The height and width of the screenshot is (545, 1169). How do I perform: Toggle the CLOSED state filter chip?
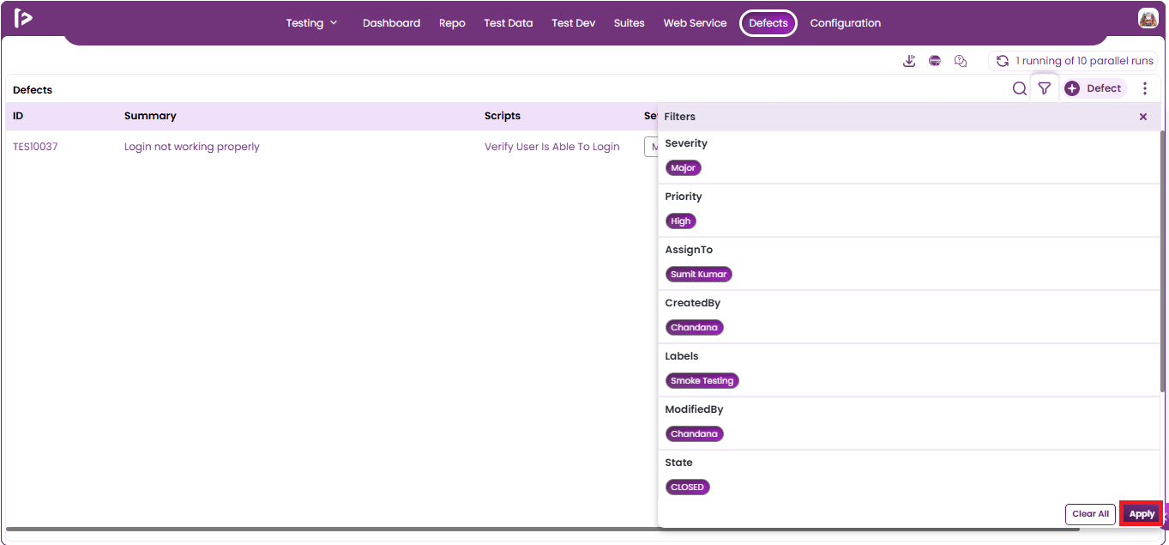(688, 487)
